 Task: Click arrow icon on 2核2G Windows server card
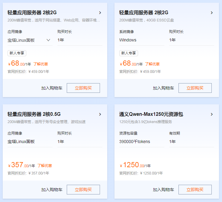coord(212,13)
